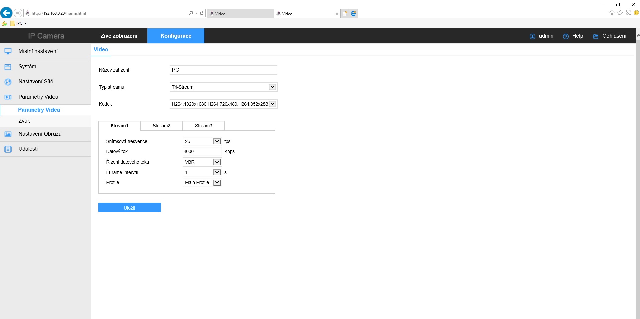Click the Datový tok Kbps input field
640x319 pixels.
(202, 151)
